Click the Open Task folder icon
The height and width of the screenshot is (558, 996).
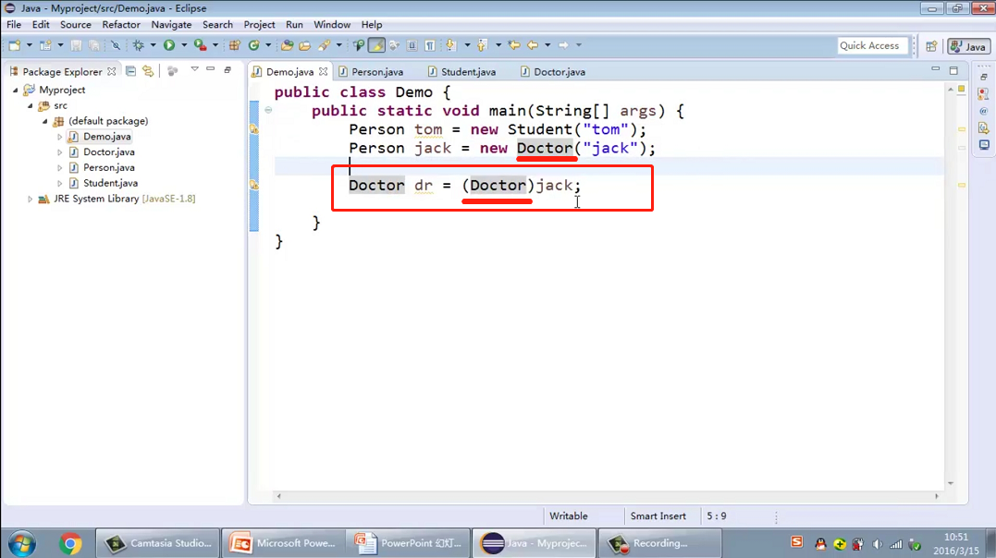[305, 45]
